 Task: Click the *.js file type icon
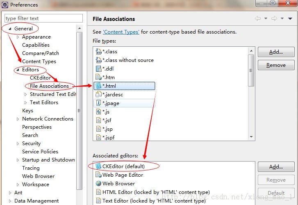pyautogui.click(x=98, y=112)
